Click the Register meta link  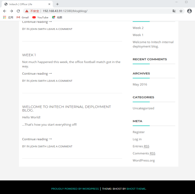tap(139, 132)
